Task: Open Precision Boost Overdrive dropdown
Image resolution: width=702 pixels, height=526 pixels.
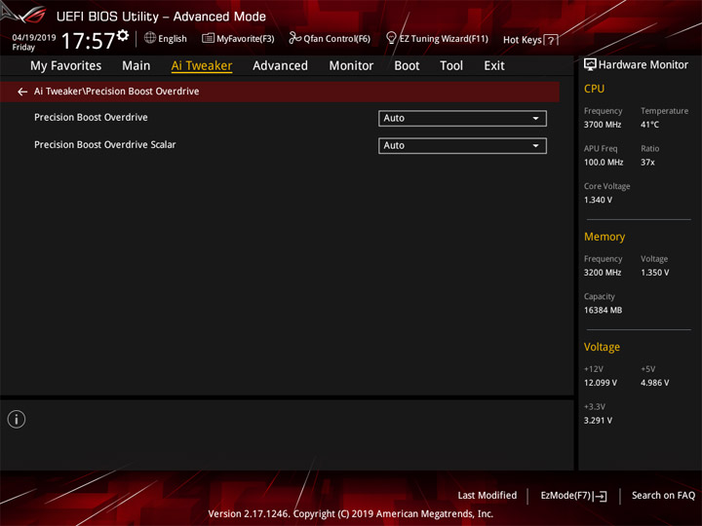Action: click(x=462, y=119)
